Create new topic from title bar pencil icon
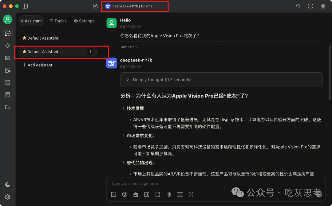 [95, 6]
